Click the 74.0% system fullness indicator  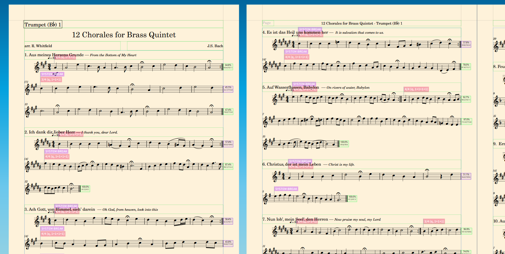coord(466,252)
